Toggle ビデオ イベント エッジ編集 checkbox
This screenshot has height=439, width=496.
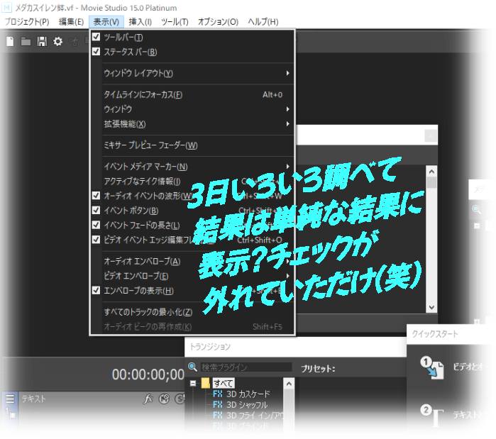click(97, 240)
